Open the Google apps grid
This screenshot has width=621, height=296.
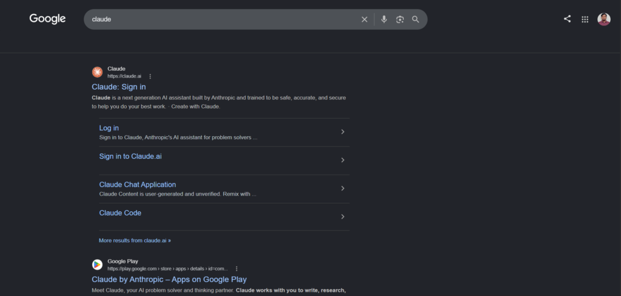coord(585,19)
